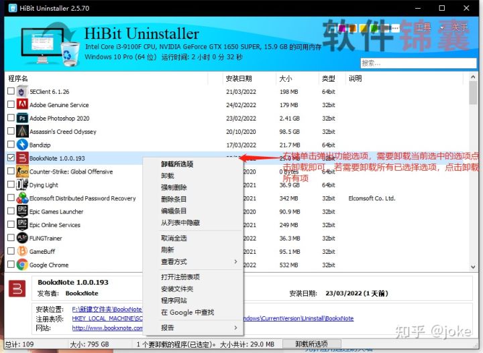483x353 pixels.
Task: Click the Elcomsoft Distributed Password Recovery icon
Action: click(22, 198)
